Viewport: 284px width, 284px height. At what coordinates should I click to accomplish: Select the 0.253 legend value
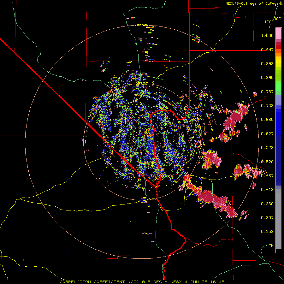click(x=267, y=232)
